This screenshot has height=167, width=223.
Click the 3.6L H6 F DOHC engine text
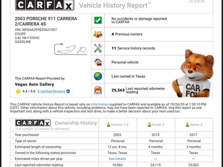click(27, 38)
